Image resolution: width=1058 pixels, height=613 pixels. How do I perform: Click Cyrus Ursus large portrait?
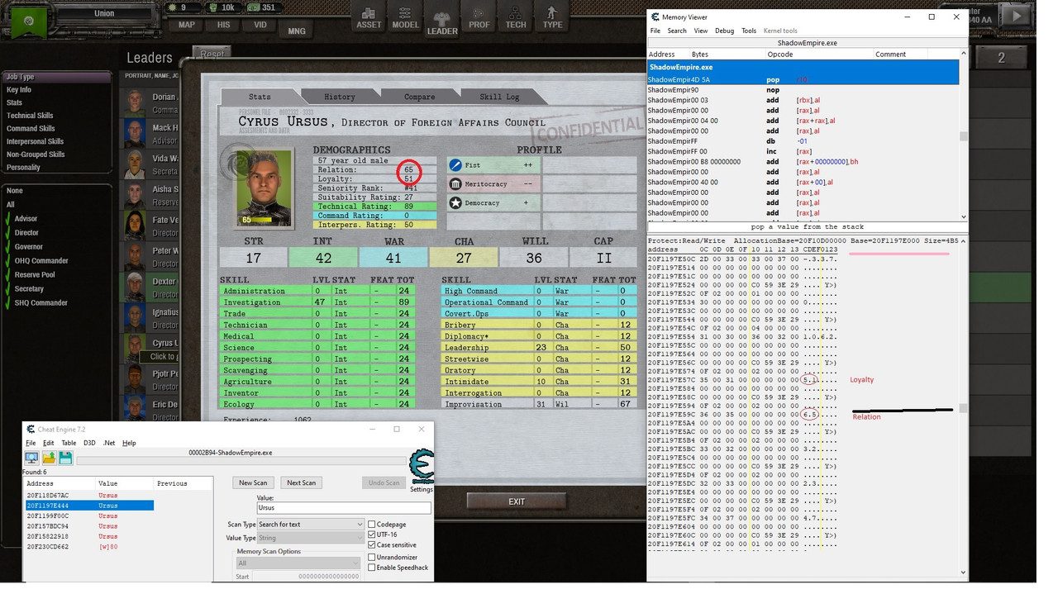[x=264, y=188]
